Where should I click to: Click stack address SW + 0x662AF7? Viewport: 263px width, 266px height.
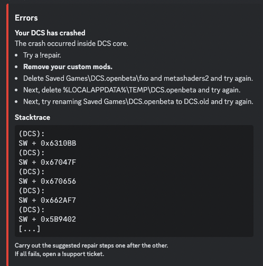click(x=48, y=200)
